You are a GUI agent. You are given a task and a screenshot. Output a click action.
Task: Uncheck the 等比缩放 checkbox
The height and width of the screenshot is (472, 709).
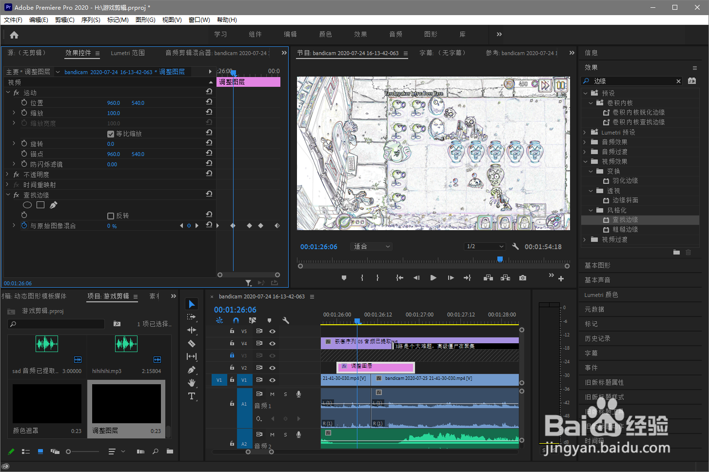coord(111,134)
